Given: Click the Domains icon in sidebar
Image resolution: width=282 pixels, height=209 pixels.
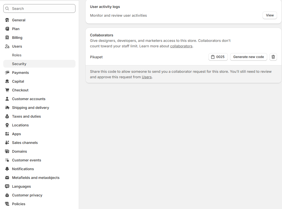Looking at the screenshot, I should [7, 151].
